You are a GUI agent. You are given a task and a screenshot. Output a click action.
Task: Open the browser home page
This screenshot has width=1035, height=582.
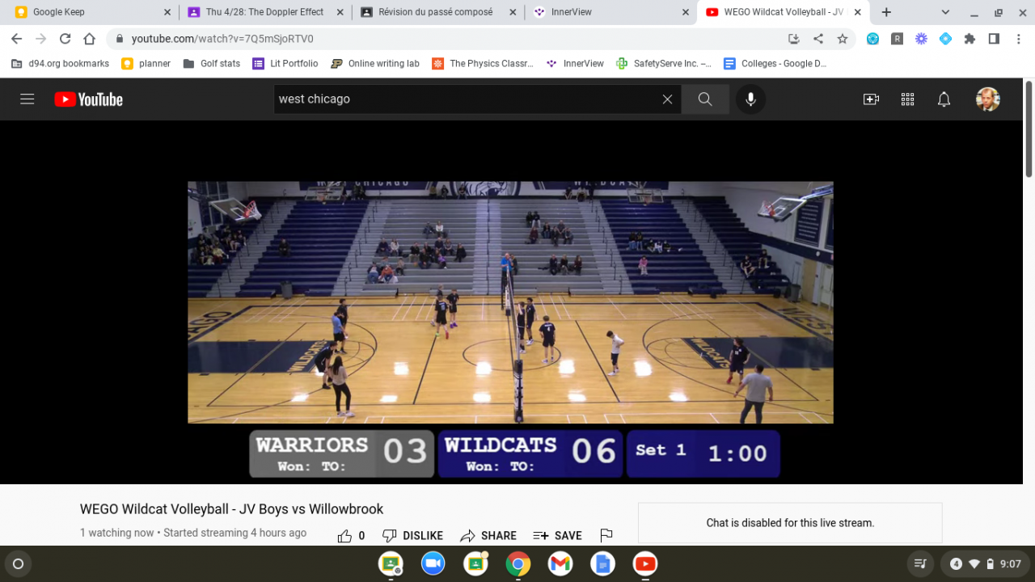click(89, 39)
